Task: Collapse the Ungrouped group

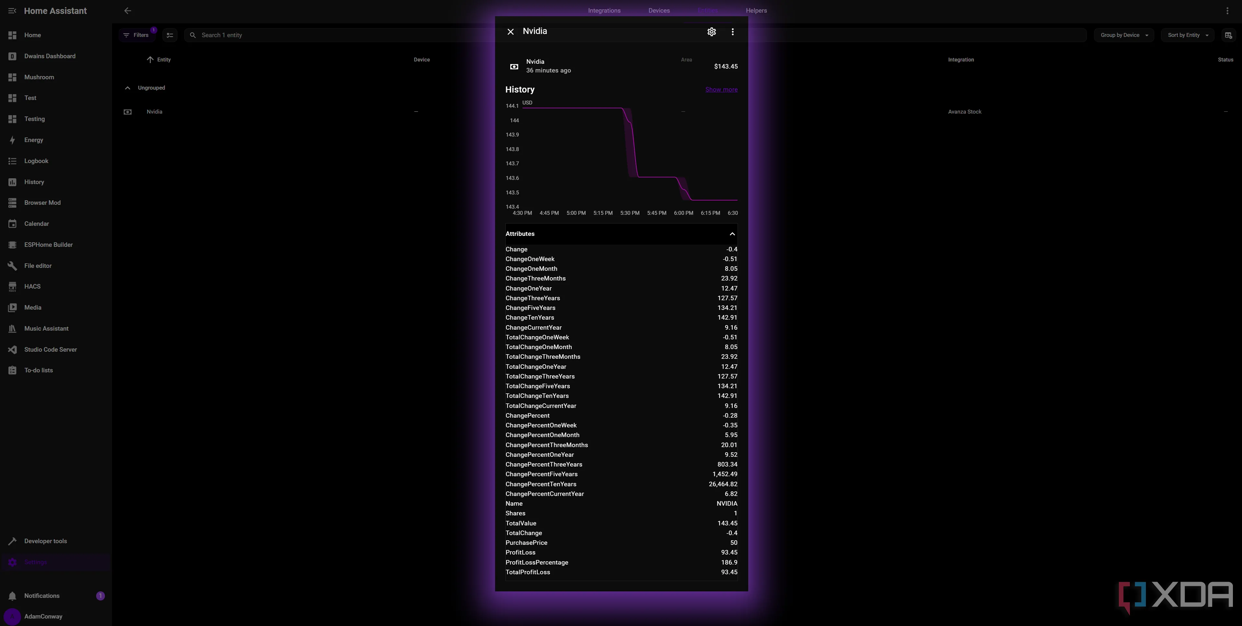Action: [127, 88]
